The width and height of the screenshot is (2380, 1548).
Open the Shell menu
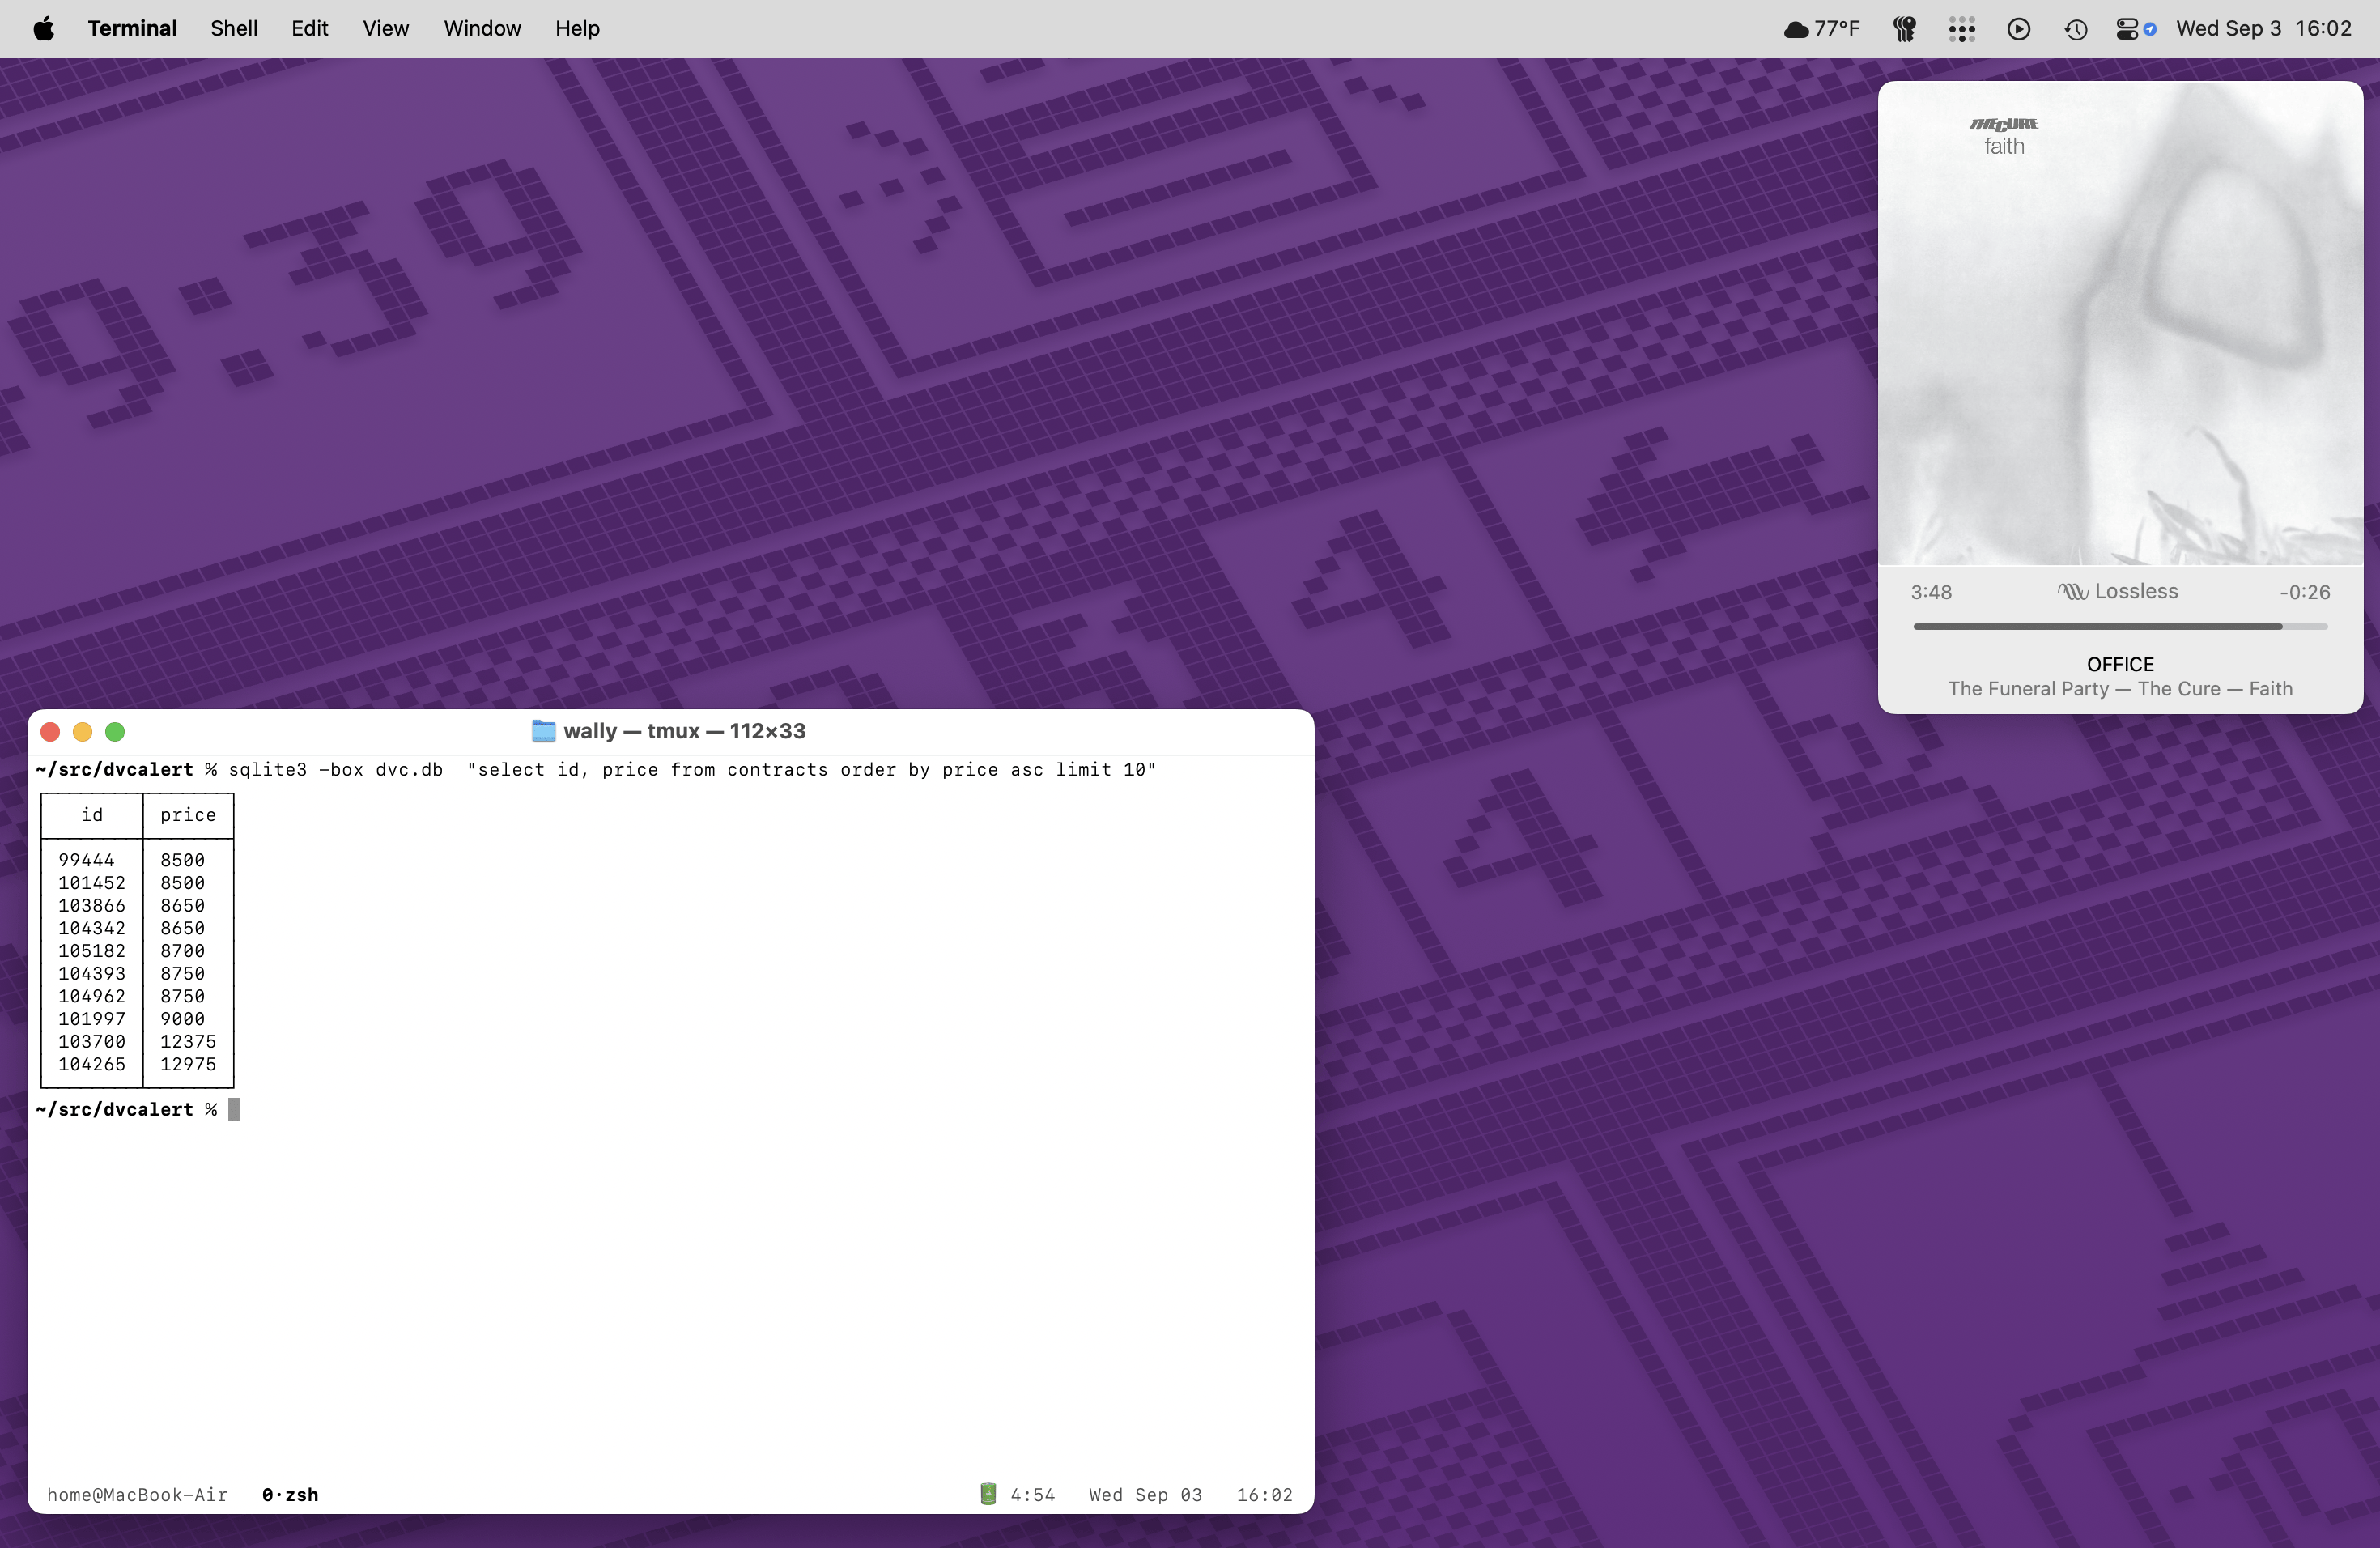pyautogui.click(x=234, y=28)
